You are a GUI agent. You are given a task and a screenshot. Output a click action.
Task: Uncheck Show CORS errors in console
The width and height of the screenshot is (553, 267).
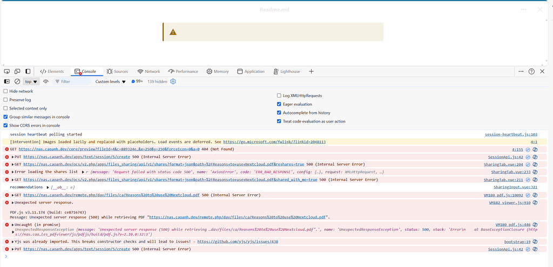5,125
